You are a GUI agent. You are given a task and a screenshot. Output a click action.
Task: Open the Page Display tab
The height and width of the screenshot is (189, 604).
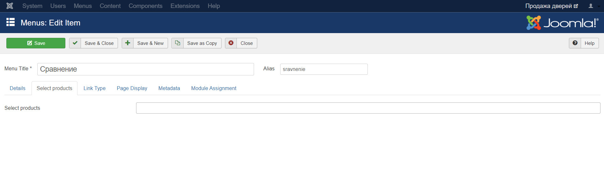coord(132,88)
